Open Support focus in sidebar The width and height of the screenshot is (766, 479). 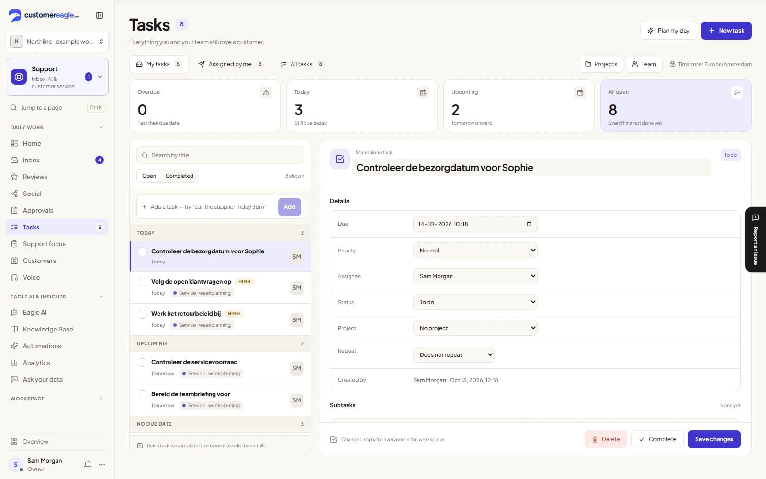pos(57,244)
